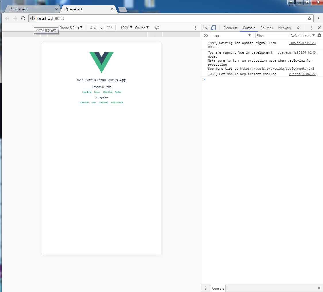Select the Console drawer tab
This screenshot has width=323, height=292.
[x=218, y=288]
